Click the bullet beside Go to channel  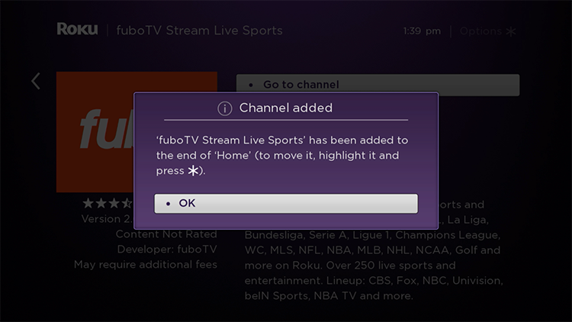coord(251,85)
